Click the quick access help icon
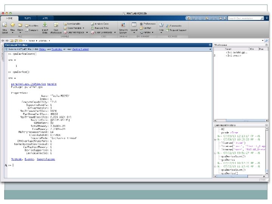Screen dimensions: 272x204 click(225, 18)
